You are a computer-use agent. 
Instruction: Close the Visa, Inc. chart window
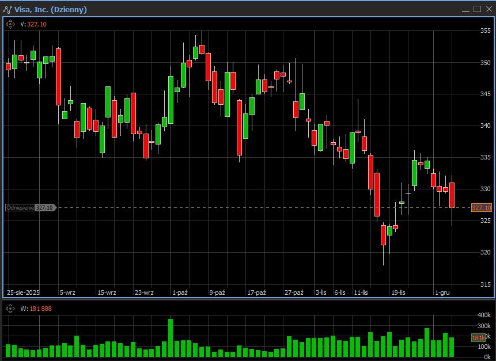(x=488, y=9)
